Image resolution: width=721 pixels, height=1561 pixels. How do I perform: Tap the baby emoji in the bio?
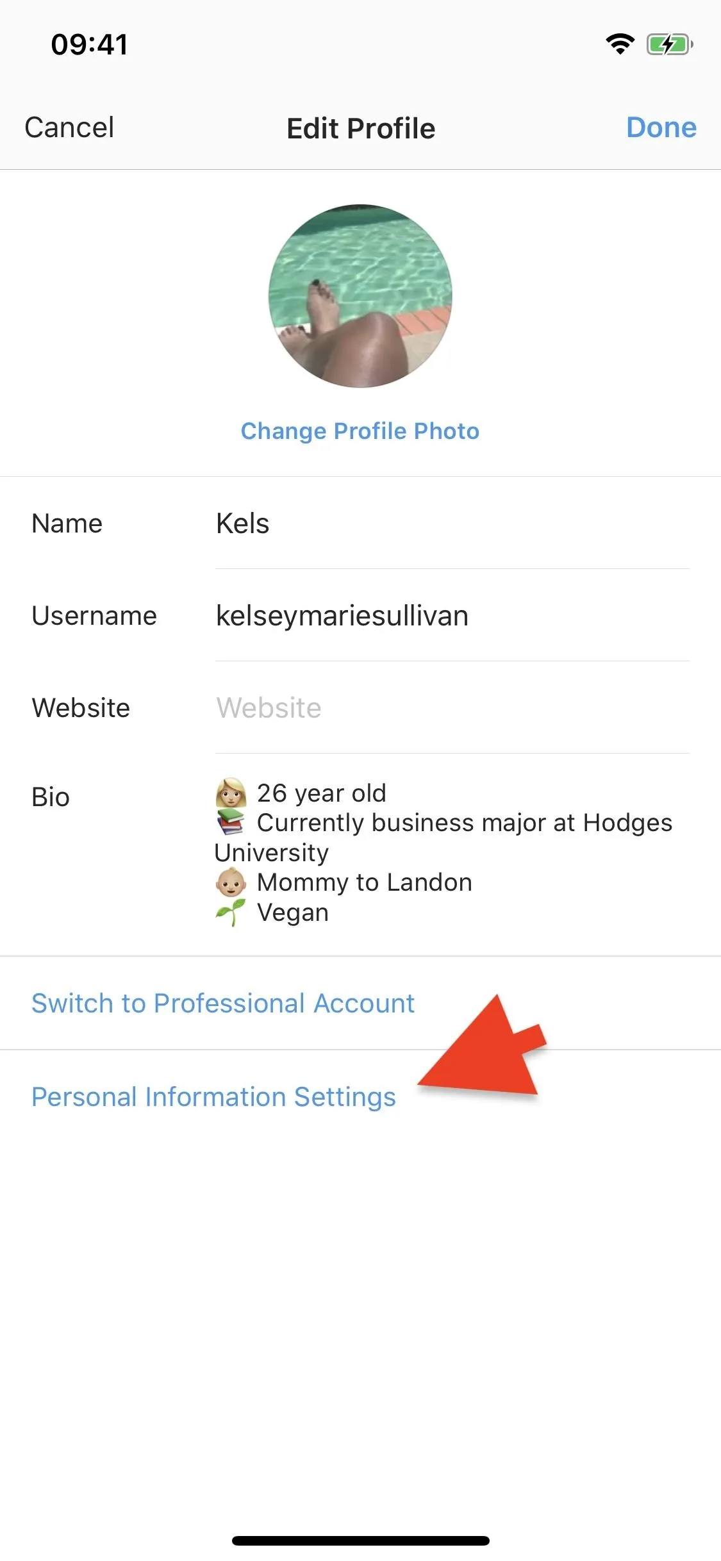tap(231, 882)
